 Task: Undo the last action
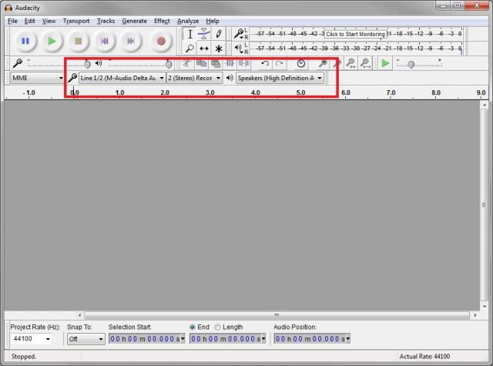coord(265,63)
